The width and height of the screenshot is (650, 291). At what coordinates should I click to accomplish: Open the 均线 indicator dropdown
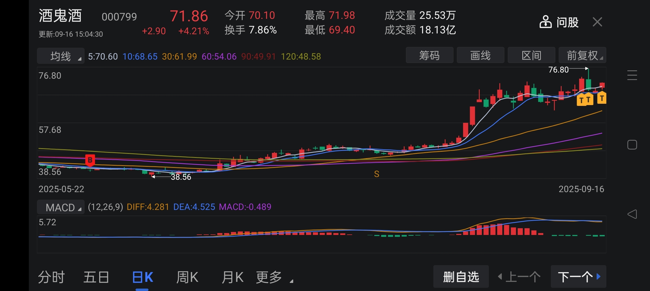click(x=61, y=56)
